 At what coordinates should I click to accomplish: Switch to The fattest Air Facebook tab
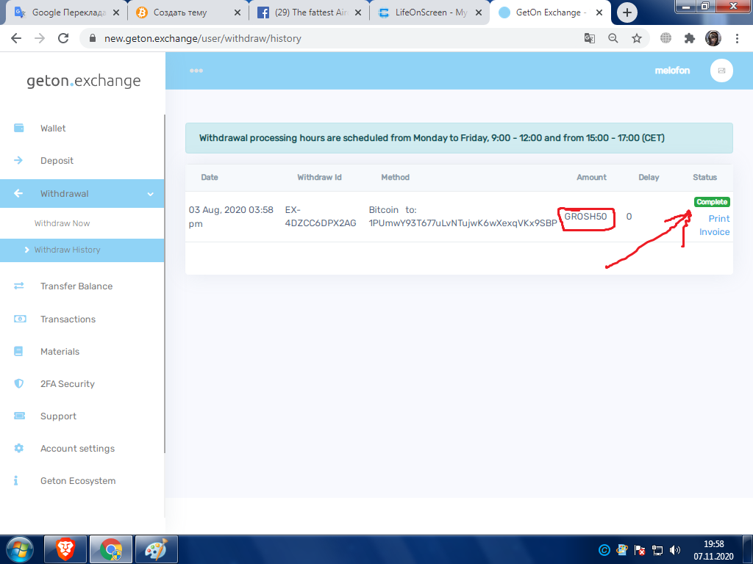click(x=310, y=12)
